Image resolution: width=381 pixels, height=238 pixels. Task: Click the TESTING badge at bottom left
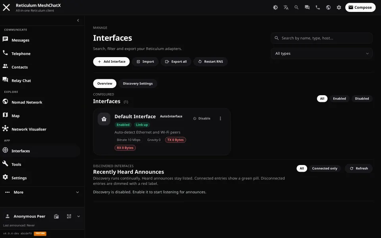40,233
